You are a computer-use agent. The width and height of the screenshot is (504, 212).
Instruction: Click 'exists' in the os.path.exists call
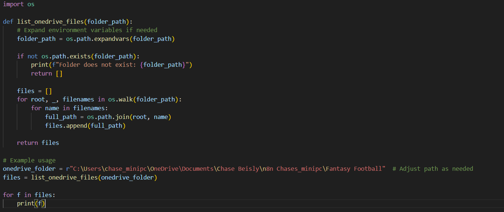[80, 56]
